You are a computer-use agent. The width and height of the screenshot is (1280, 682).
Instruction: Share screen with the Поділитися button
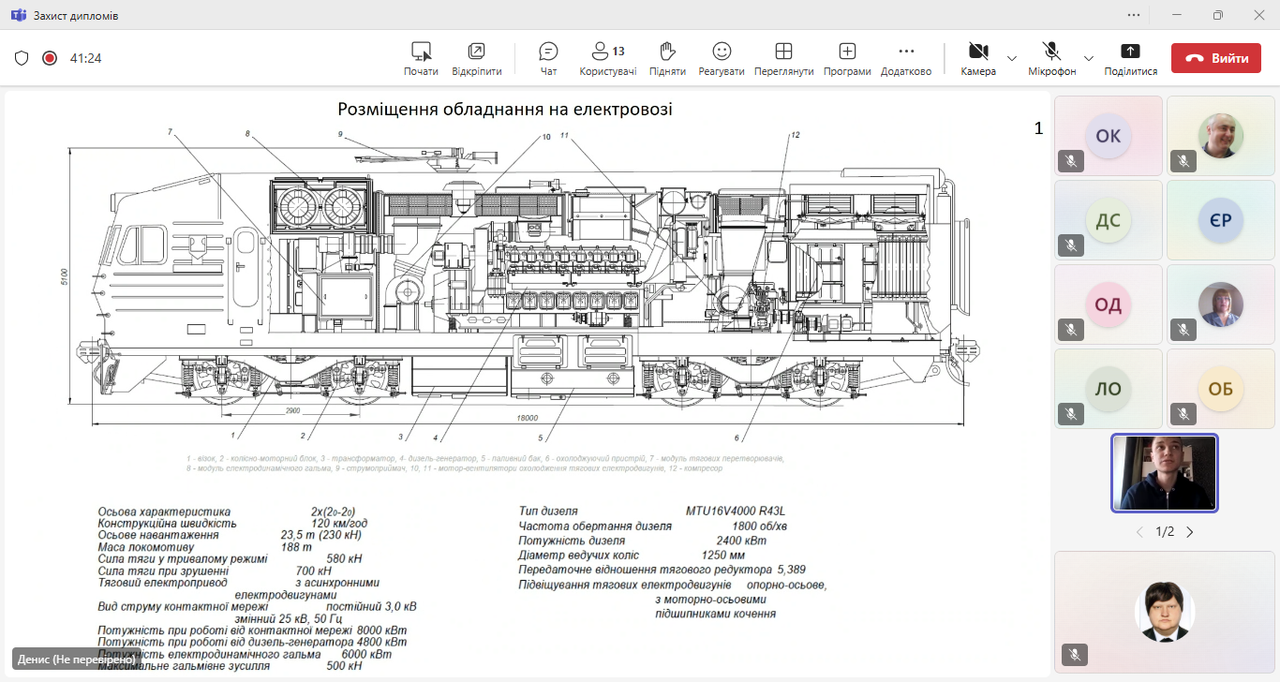tap(1130, 58)
